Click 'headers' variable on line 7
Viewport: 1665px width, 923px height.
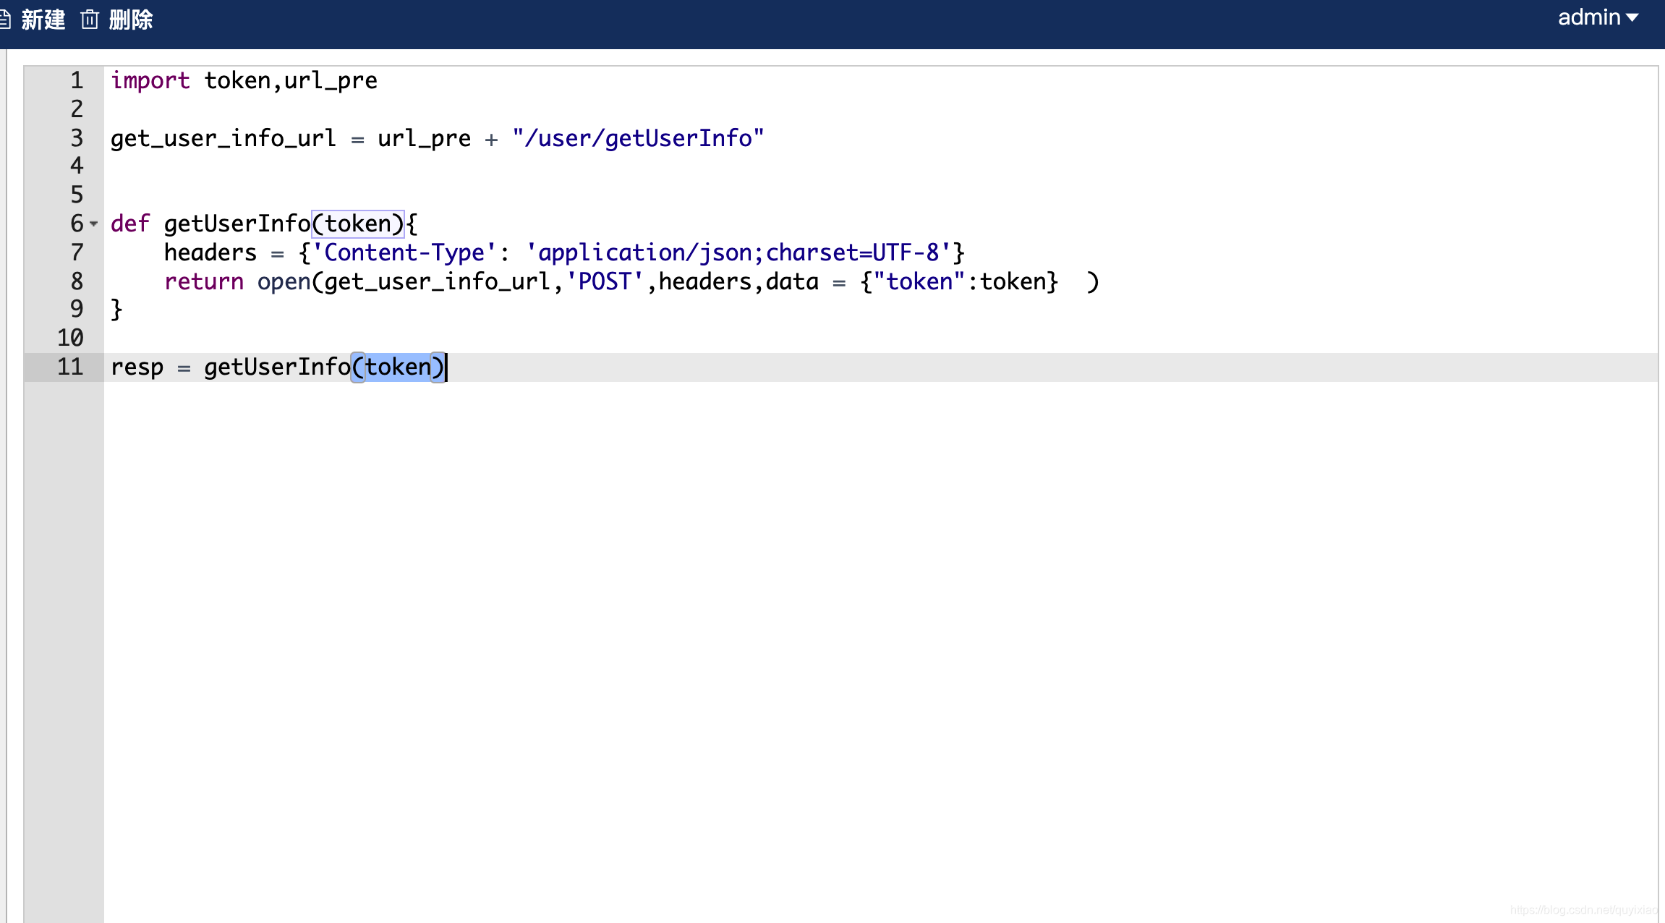(210, 252)
